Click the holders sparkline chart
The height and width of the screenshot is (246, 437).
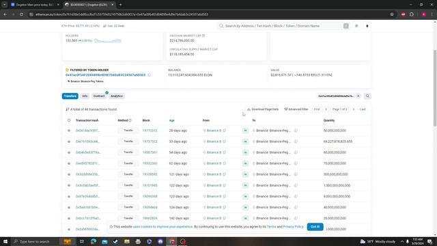pyautogui.click(x=108, y=41)
